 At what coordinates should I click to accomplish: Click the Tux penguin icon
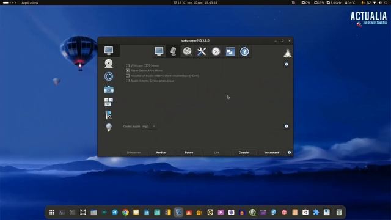point(288,53)
